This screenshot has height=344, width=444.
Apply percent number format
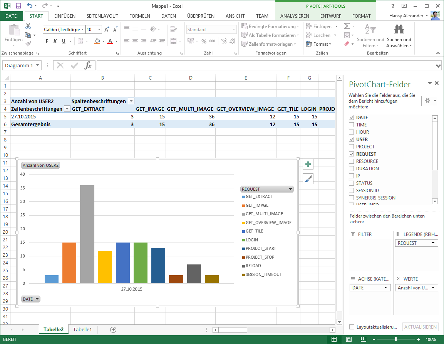click(x=203, y=41)
